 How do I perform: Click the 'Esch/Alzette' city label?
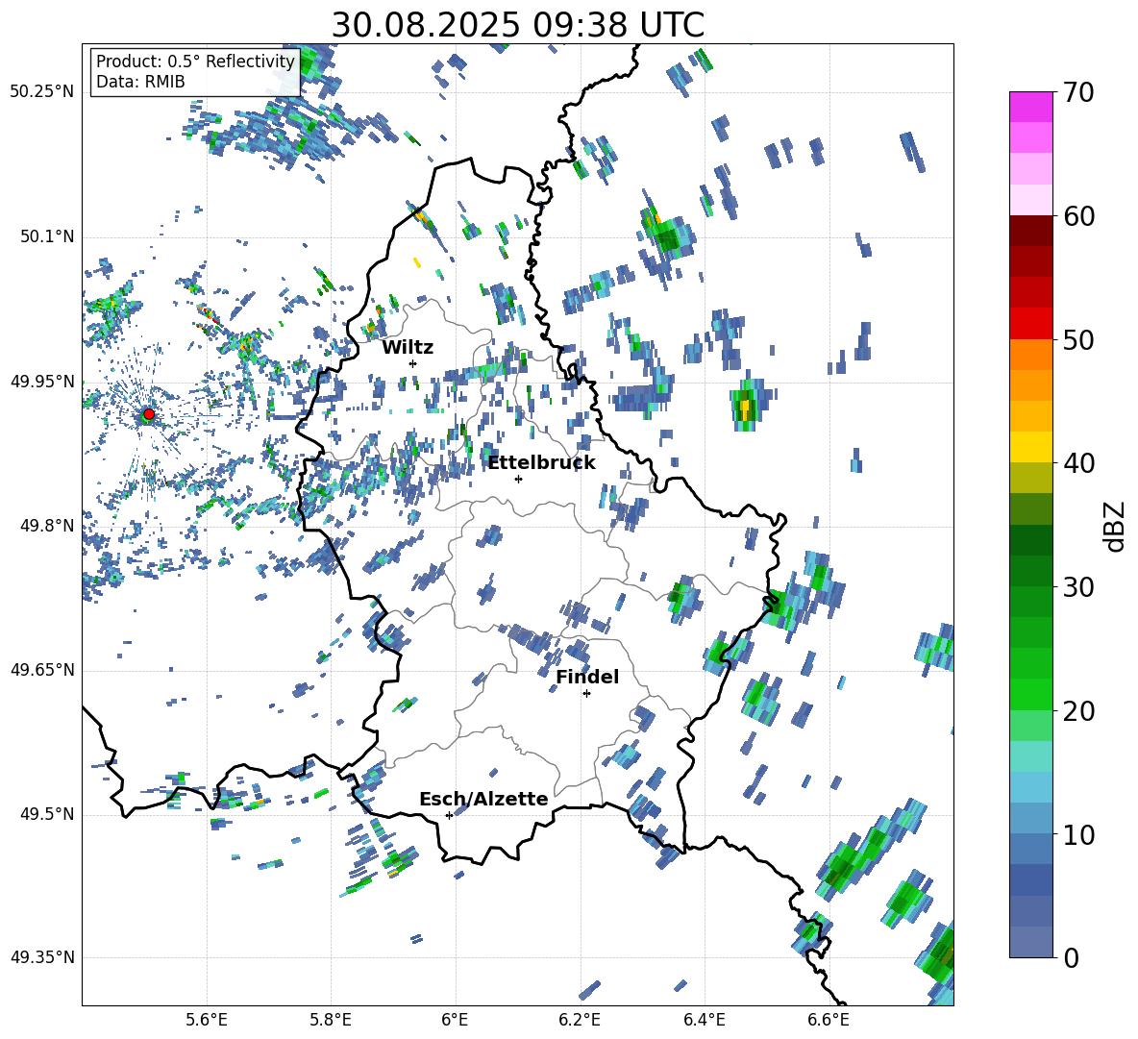[483, 799]
